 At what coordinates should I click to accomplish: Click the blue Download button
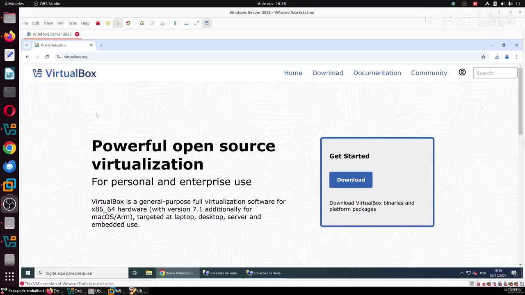351,180
